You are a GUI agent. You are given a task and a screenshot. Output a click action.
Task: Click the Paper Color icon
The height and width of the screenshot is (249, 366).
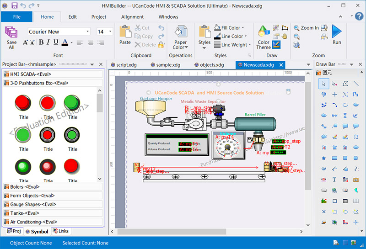pos(181,32)
